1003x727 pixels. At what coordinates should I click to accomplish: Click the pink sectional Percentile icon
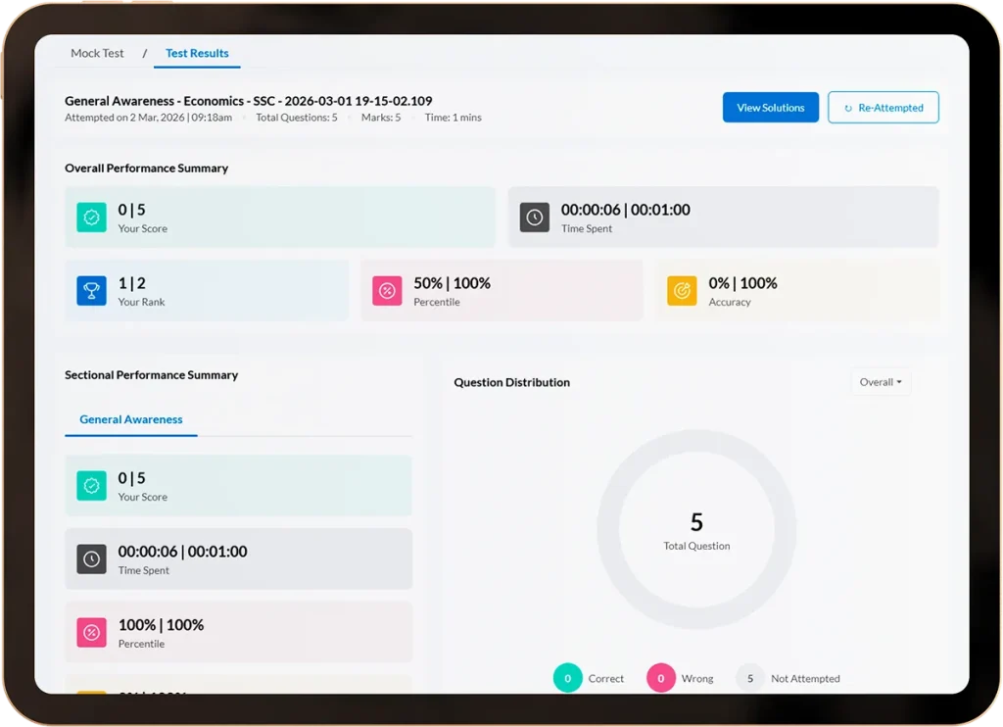point(91,633)
